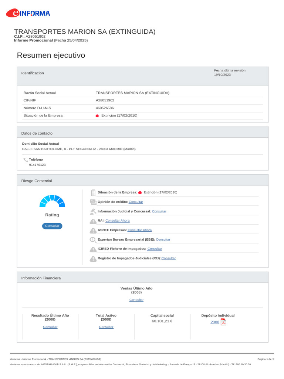Viewport: 284px width, 379px height.
Task: Click the warning icon beside ASNEF Empresas
Action: [x=93, y=230]
